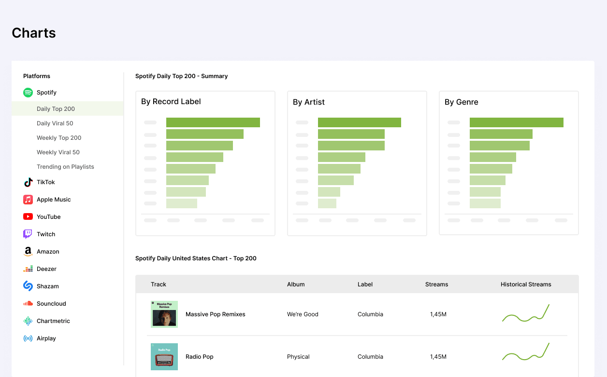Screen dimensions: 607x377
Task: Click the We're Good album cell
Action: (303, 314)
